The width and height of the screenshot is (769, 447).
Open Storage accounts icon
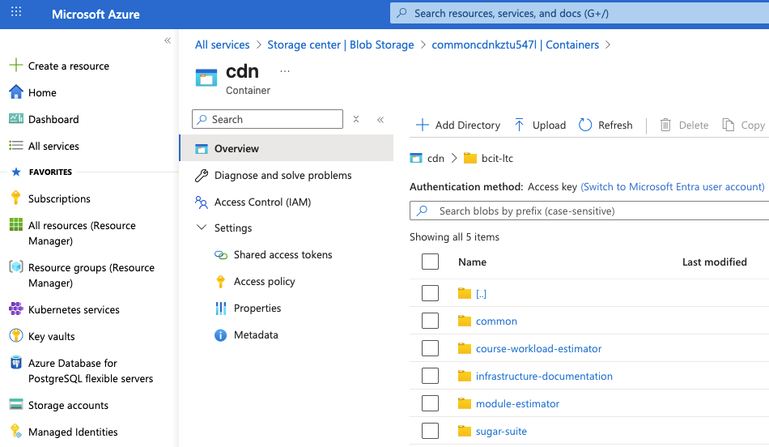coord(16,404)
